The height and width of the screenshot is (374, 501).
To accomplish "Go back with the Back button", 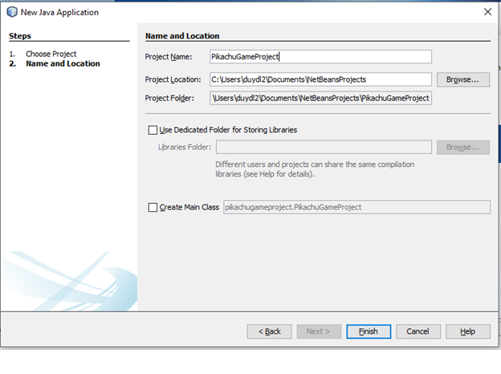I will 269,331.
